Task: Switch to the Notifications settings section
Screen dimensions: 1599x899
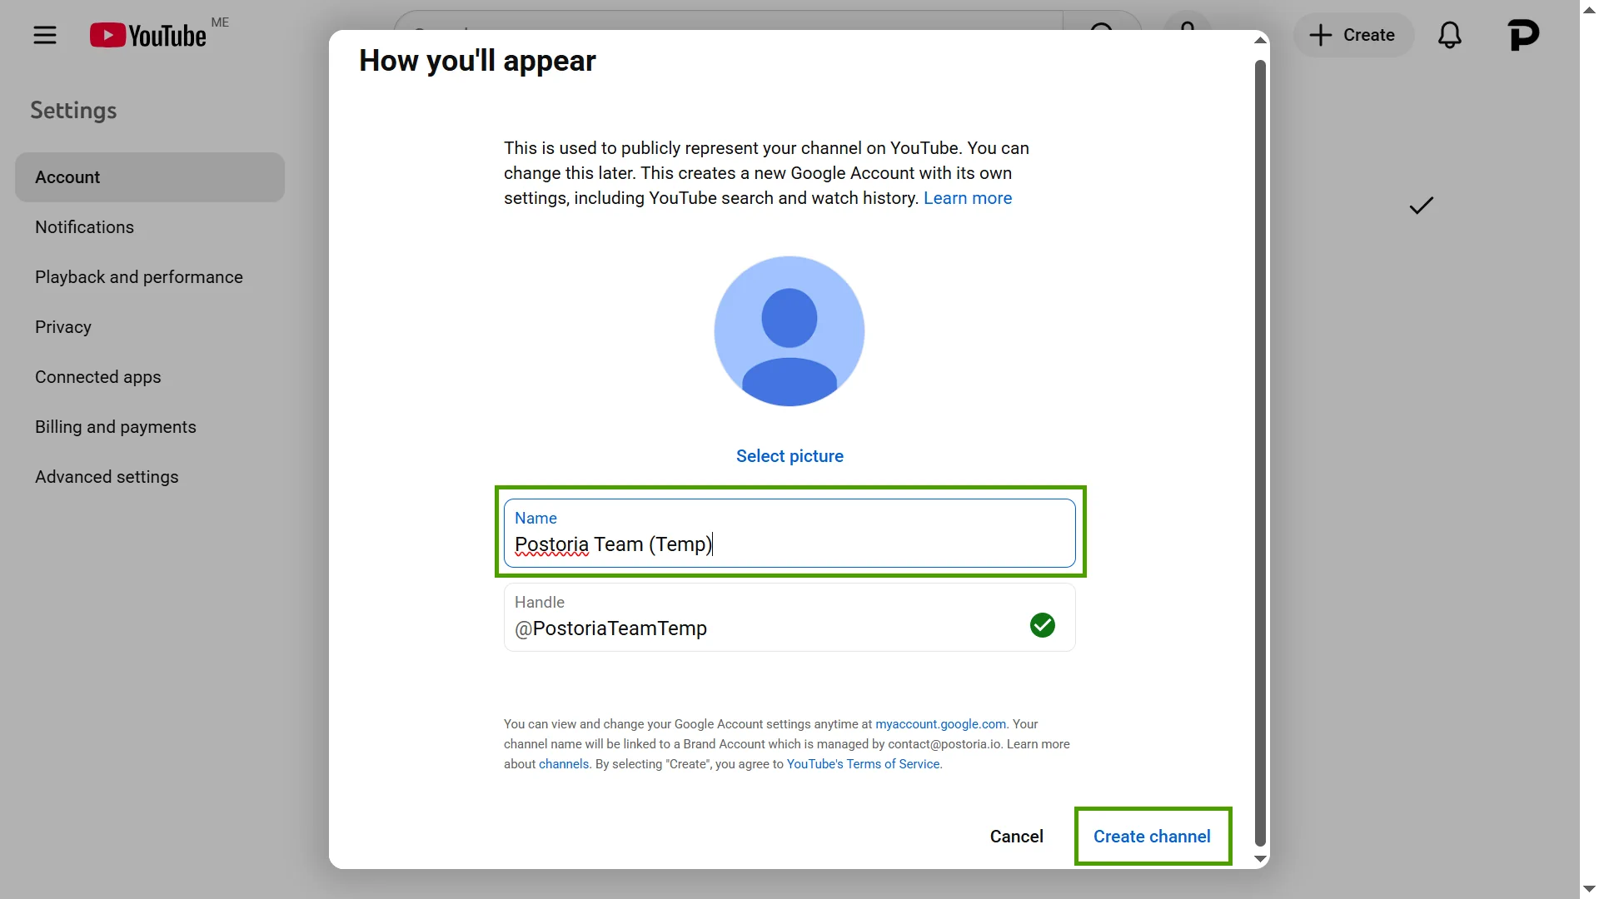Action: (x=84, y=226)
